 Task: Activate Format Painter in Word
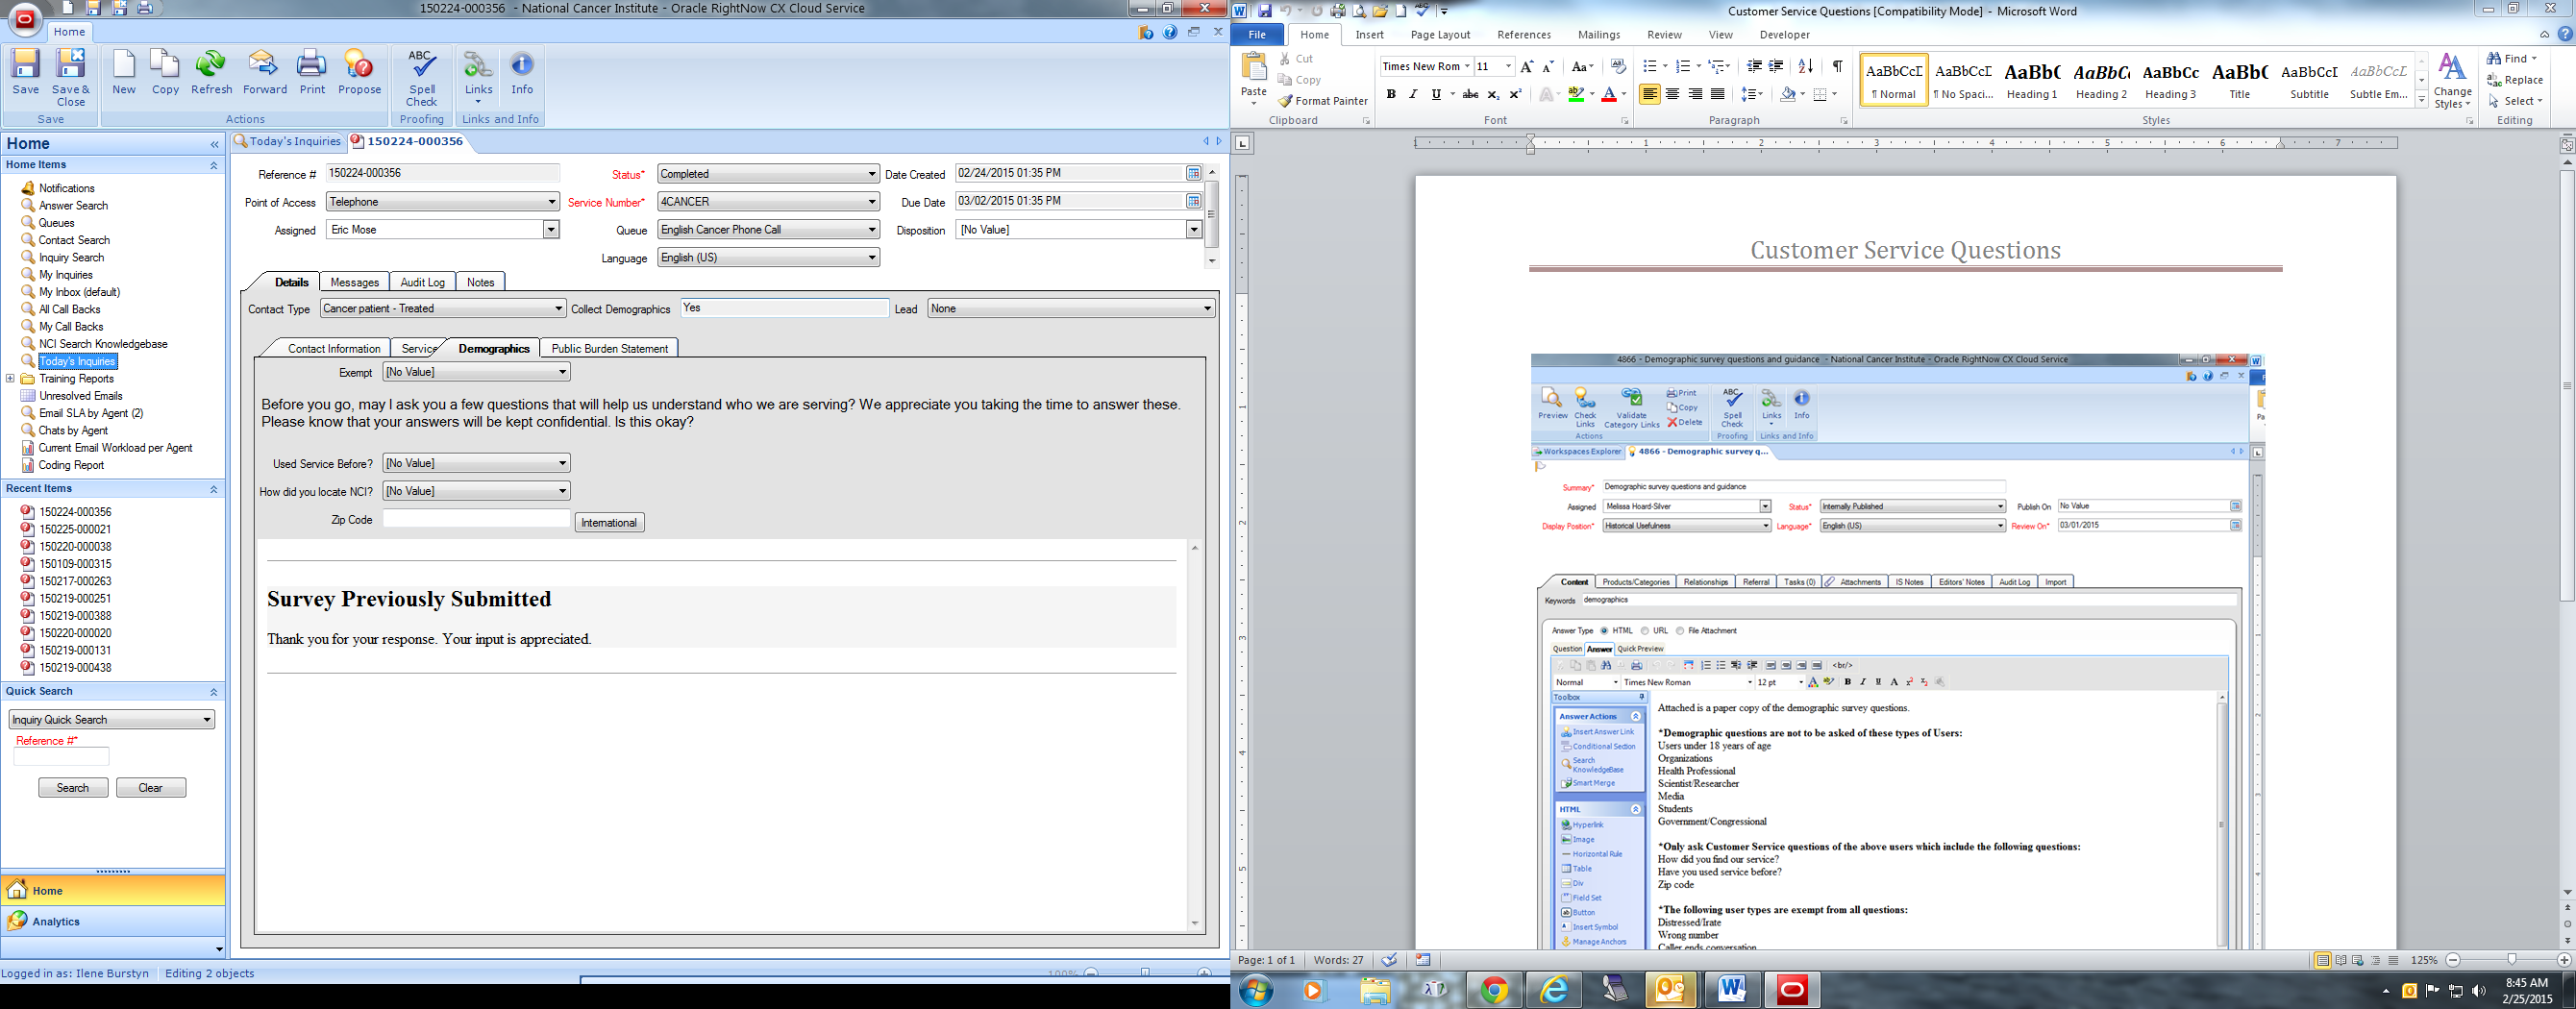pyautogui.click(x=1323, y=101)
